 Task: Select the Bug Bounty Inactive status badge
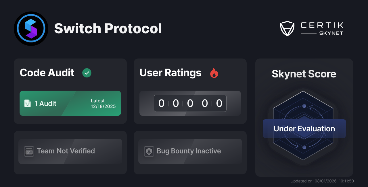pyautogui.click(x=190, y=151)
